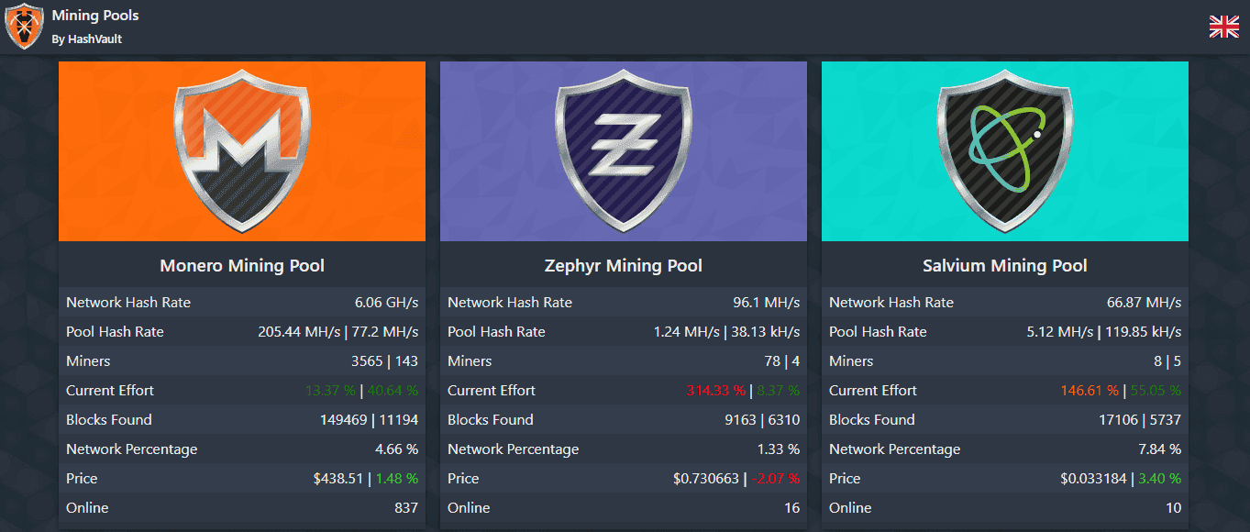Image resolution: width=1250 pixels, height=532 pixels.
Task: Open the Monero Mining Pool title link
Action: pyautogui.click(x=242, y=266)
